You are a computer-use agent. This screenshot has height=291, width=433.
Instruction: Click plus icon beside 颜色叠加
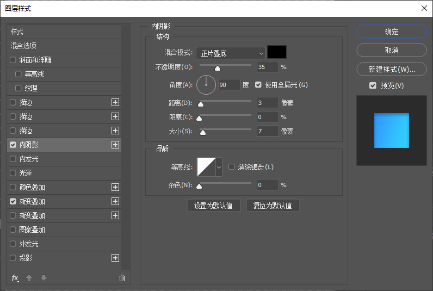[115, 187]
